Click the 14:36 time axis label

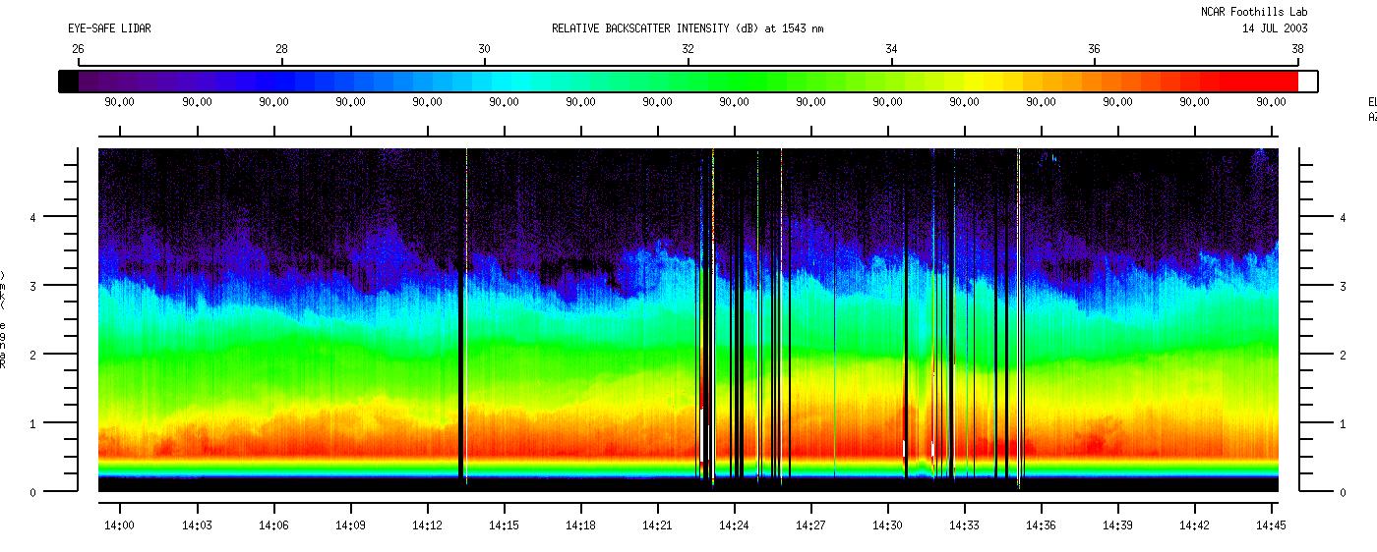click(1042, 526)
